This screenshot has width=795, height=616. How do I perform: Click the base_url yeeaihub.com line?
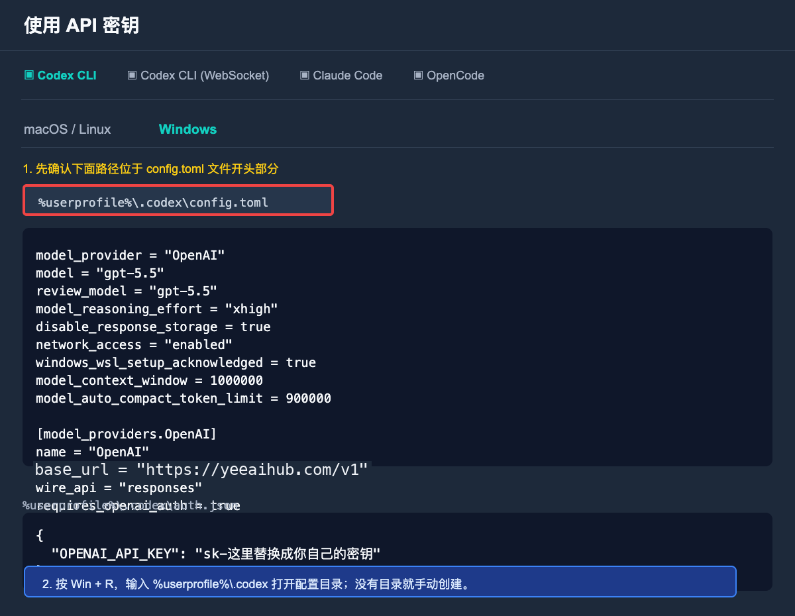click(x=201, y=470)
